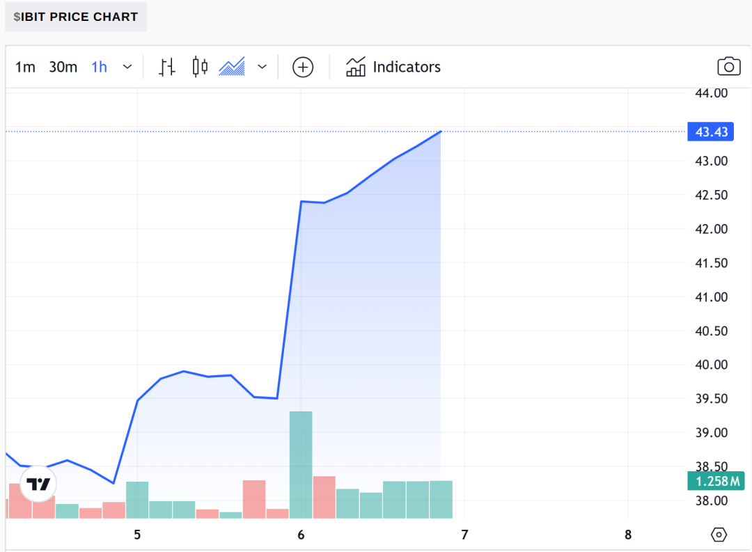Click the date 6 axis marker
This screenshot has height=552, width=752.
tap(301, 535)
